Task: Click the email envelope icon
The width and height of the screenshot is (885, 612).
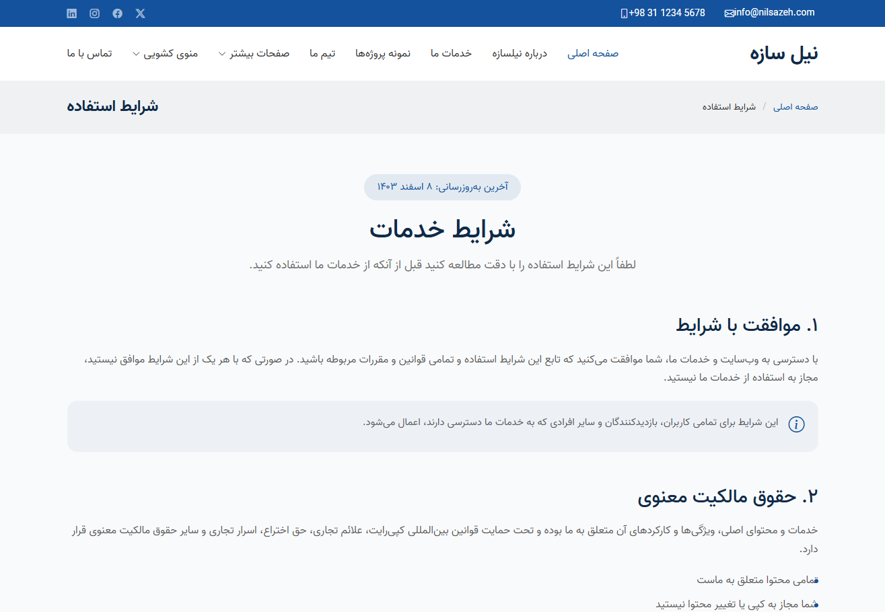Action: (728, 12)
